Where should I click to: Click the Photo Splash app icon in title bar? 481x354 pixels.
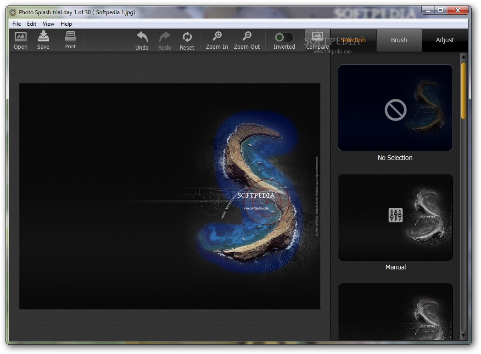[13, 12]
